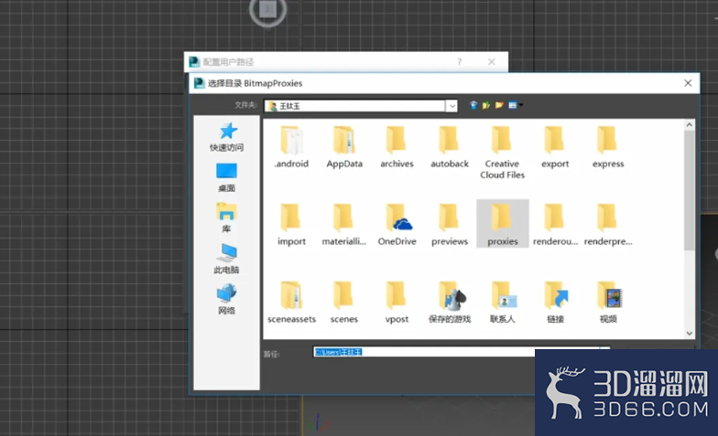Select the Creative Cloud Files folder
This screenshot has width=718, height=436.
pyautogui.click(x=502, y=152)
